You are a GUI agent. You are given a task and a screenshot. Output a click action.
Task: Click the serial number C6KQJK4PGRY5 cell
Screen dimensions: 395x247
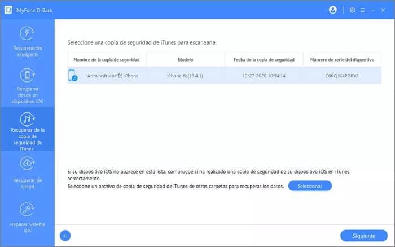[342, 76]
